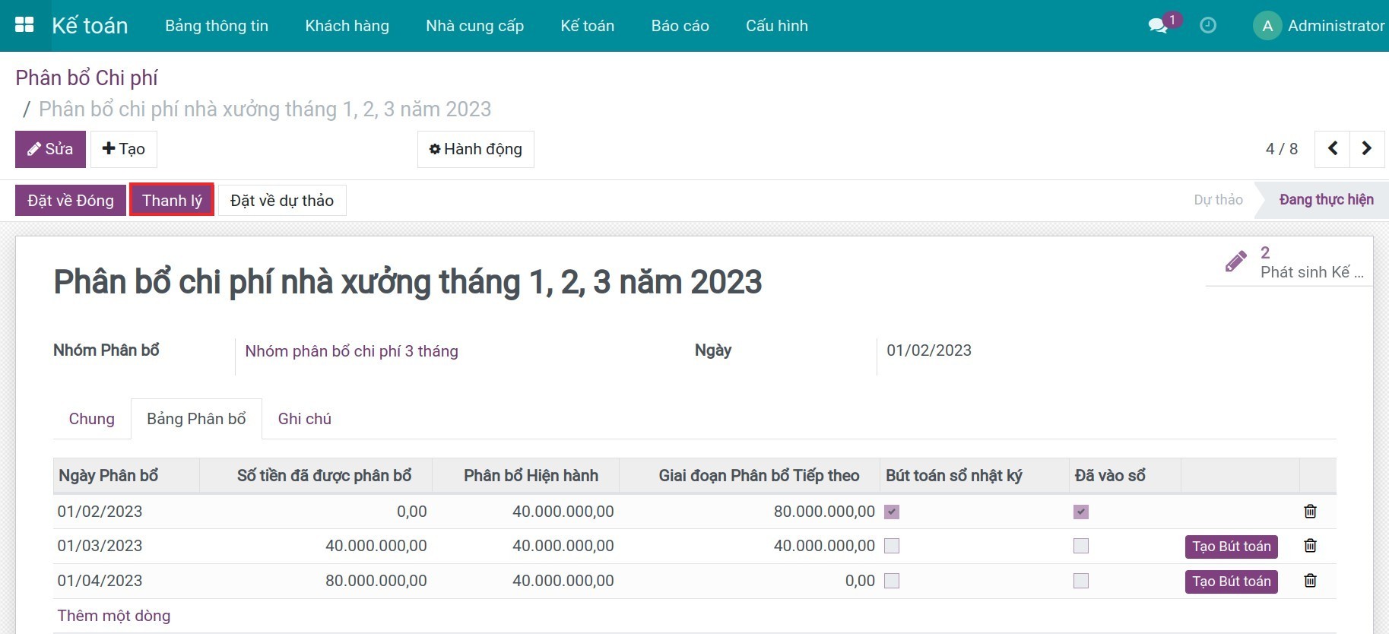
Task: Delete the 01/03/2023 allocation line
Action: click(1310, 546)
